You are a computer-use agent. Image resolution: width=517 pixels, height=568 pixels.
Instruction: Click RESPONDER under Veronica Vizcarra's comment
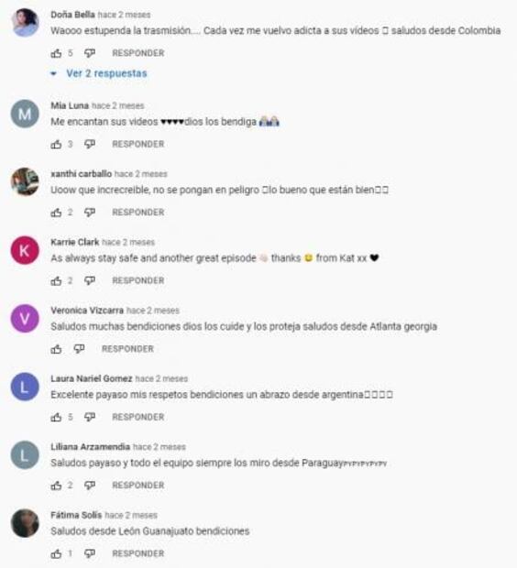pos(127,349)
